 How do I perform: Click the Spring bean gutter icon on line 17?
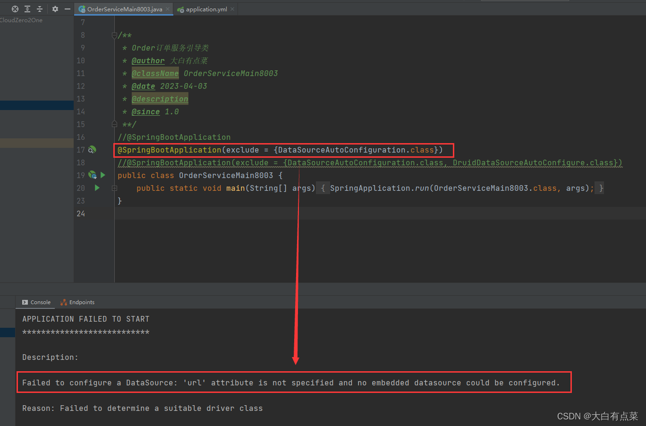93,150
